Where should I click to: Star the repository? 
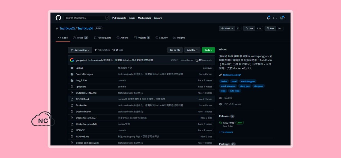pos(249,28)
